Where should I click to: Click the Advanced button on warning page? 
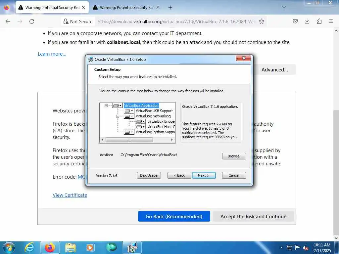pos(274,70)
